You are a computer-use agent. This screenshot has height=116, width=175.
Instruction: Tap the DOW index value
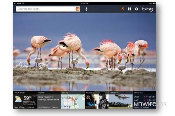[150, 97]
